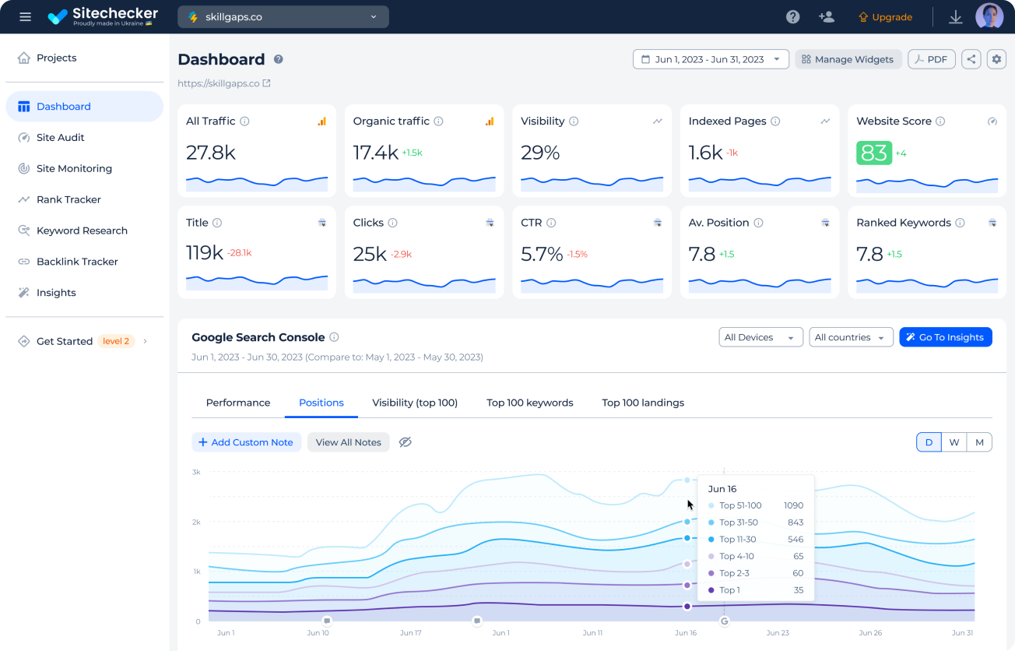Click the Google Search Console info icon
The width and height of the screenshot is (1015, 651).
tap(334, 337)
